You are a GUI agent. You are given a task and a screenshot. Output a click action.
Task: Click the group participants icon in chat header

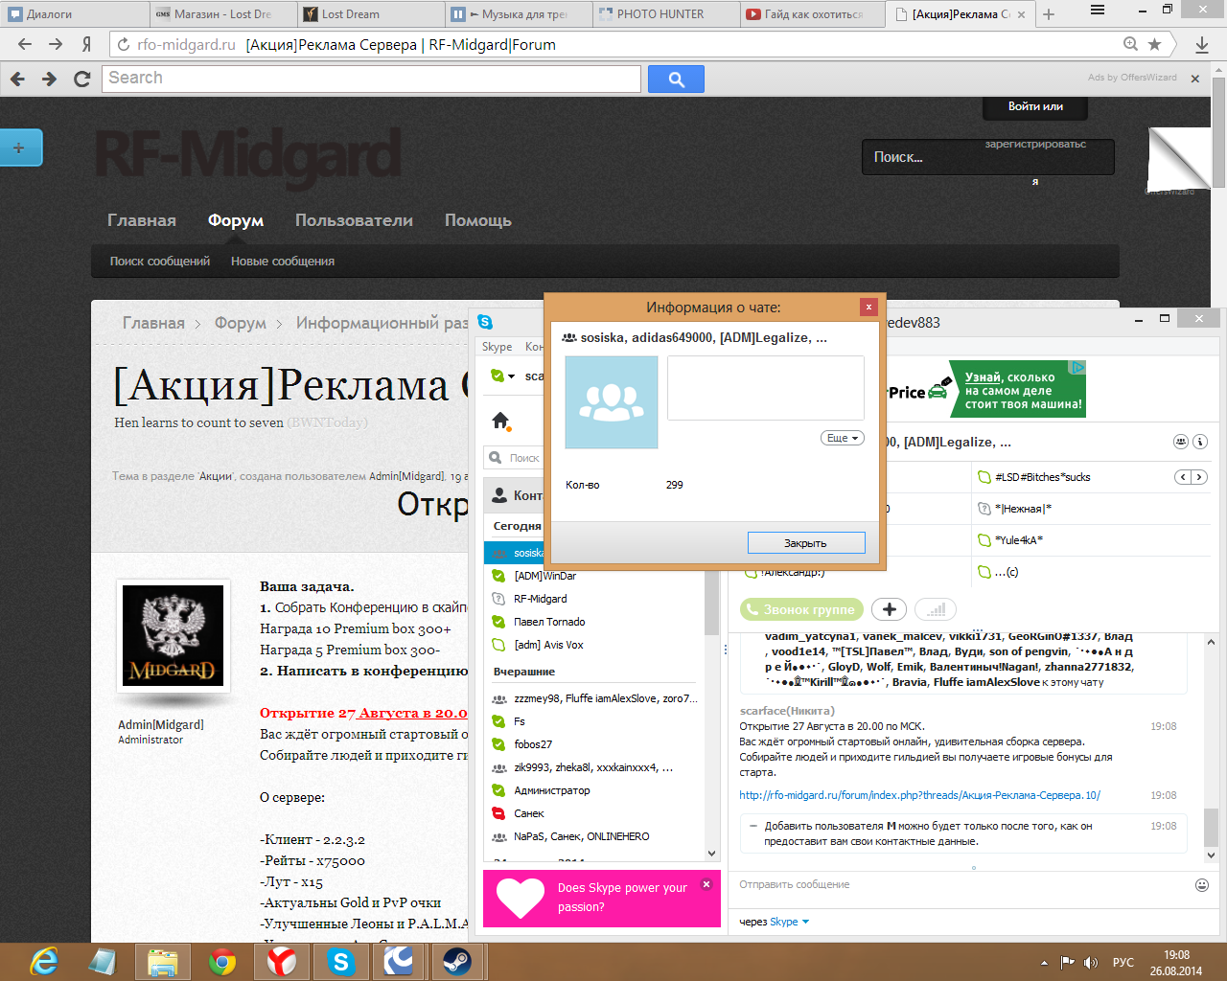pyautogui.click(x=1181, y=442)
